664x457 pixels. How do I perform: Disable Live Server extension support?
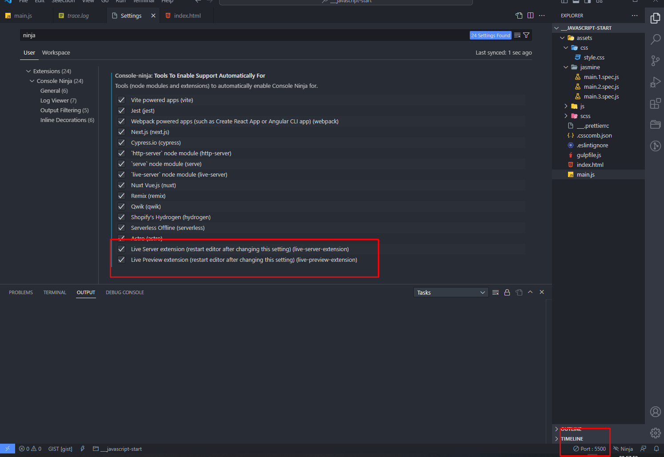(121, 249)
